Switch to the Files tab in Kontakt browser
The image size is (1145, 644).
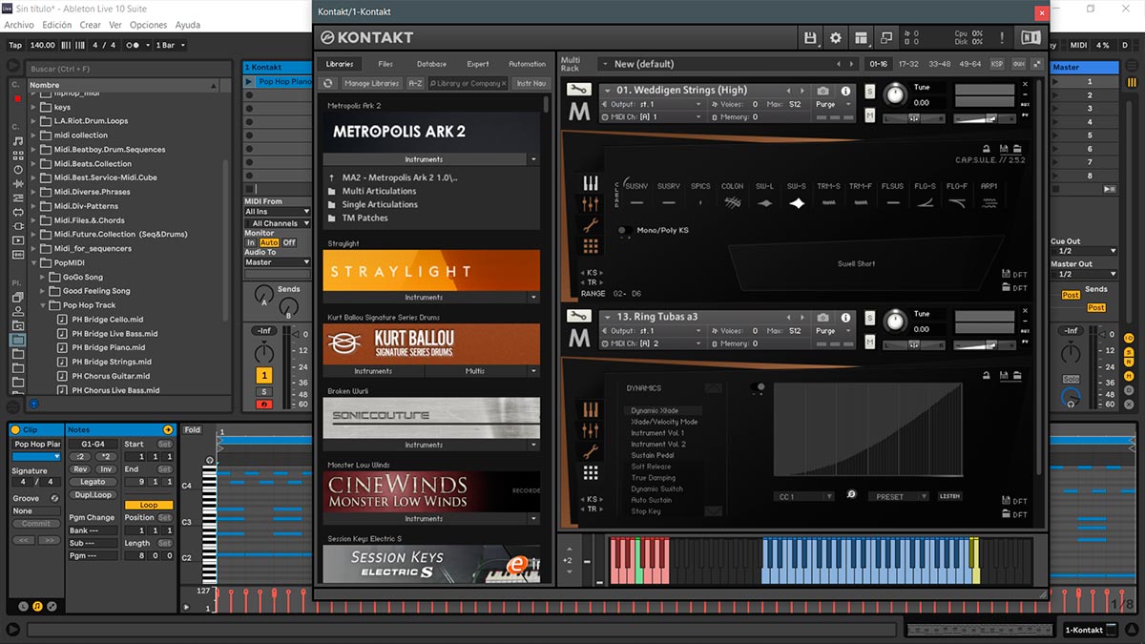(385, 64)
